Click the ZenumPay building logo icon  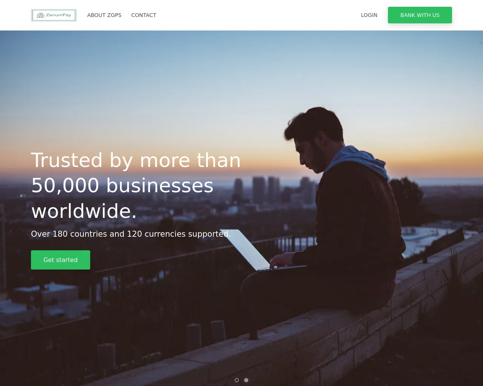pos(41,15)
